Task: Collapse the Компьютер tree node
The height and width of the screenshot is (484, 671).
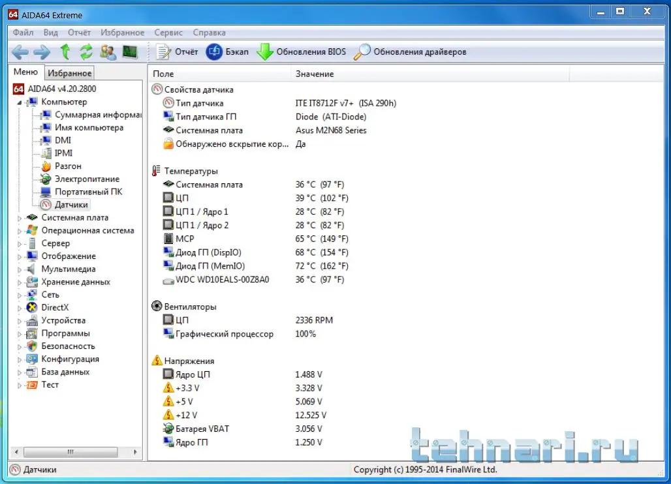Action: (x=20, y=102)
